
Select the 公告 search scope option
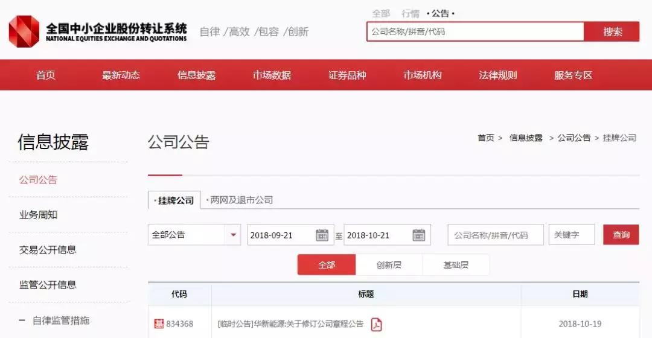pos(441,13)
